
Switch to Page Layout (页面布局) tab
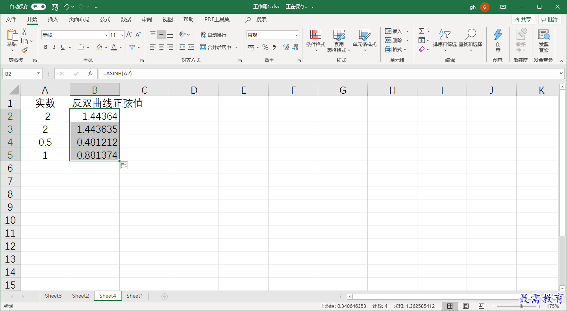[x=79, y=19]
